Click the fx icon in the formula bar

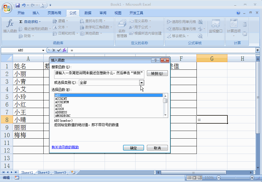pyautogui.click(x=64, y=50)
